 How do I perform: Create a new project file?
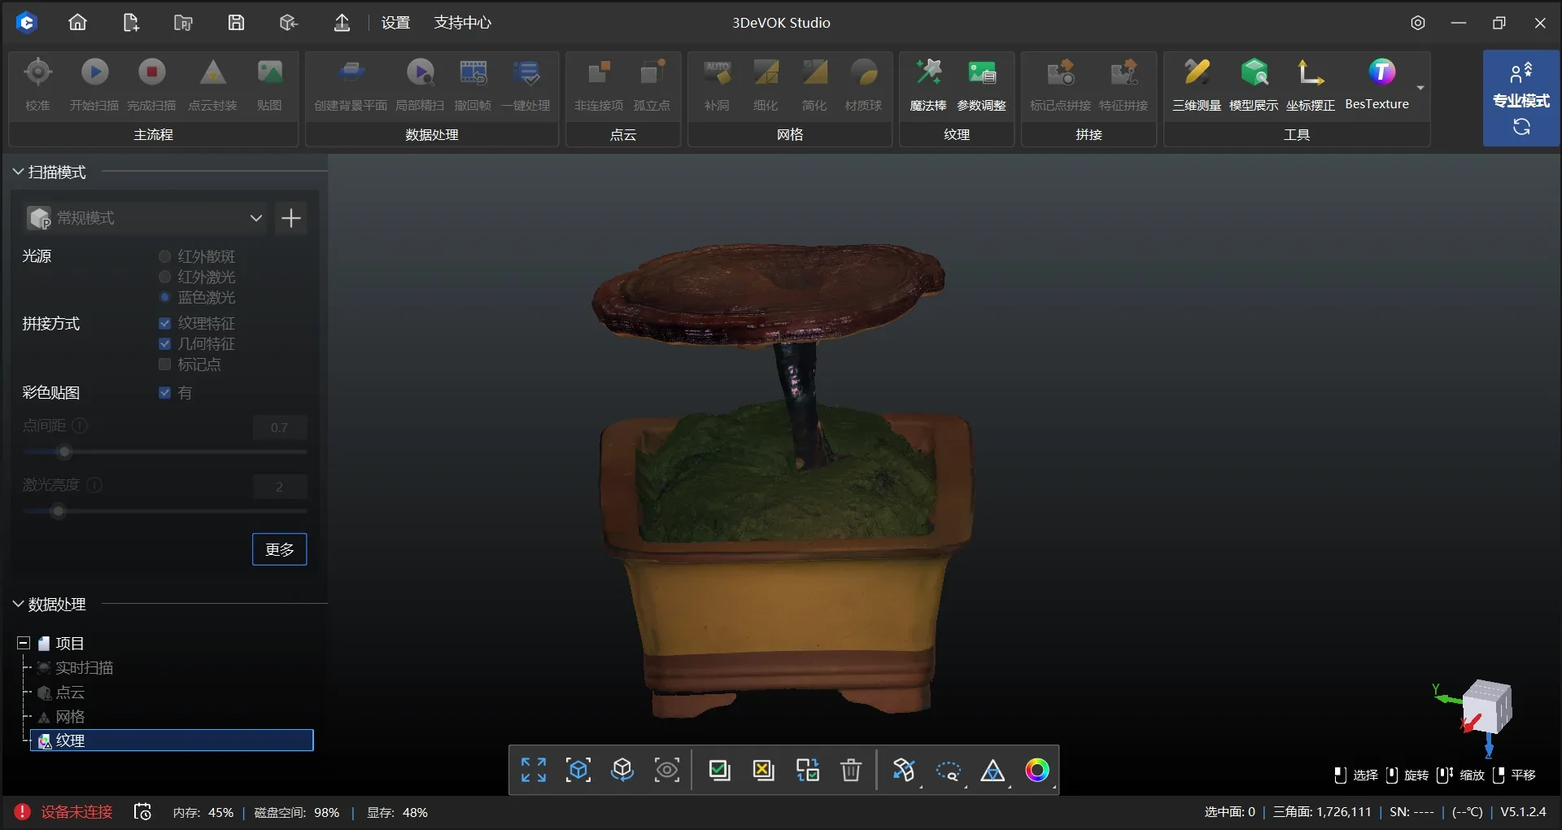pyautogui.click(x=130, y=23)
